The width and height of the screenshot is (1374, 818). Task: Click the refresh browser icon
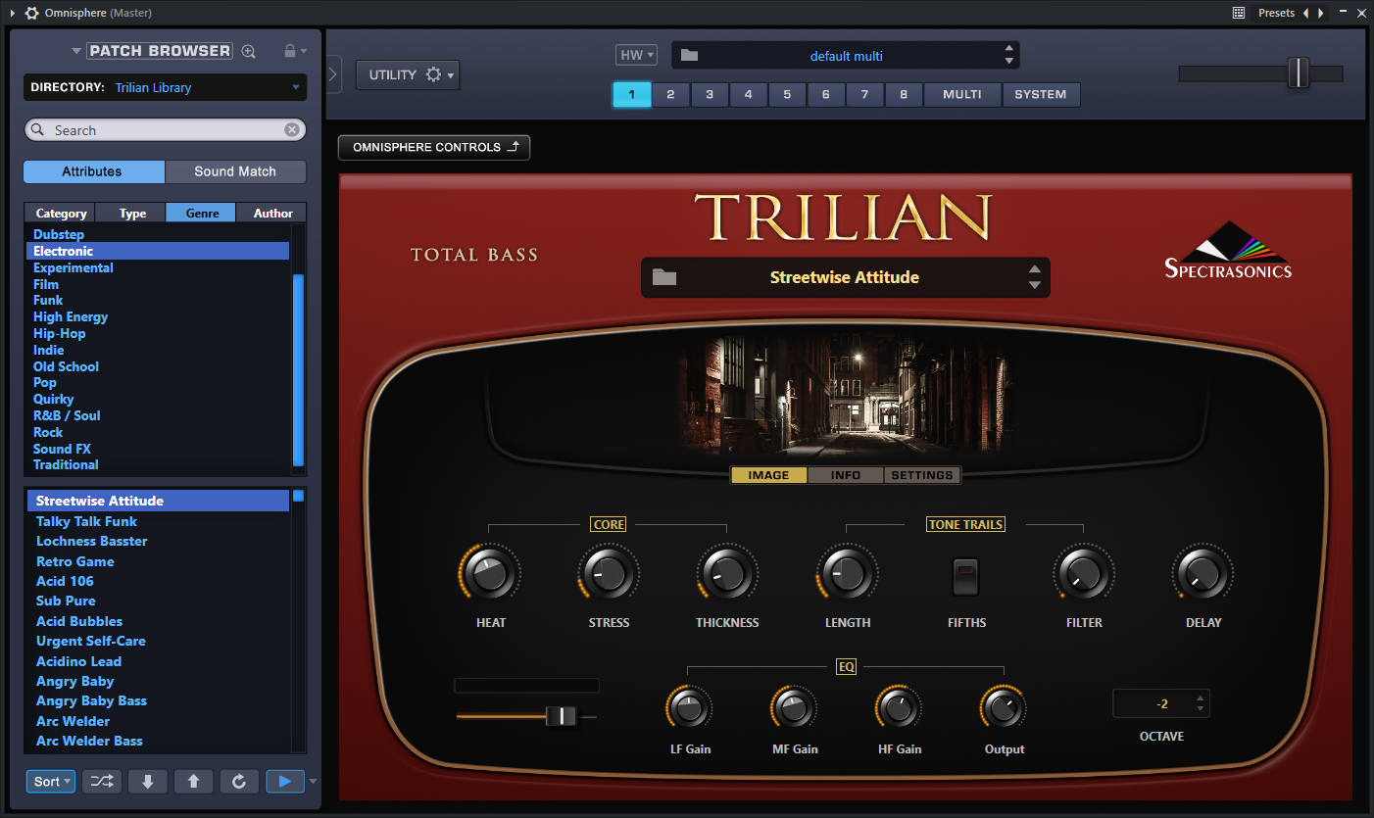point(239,781)
